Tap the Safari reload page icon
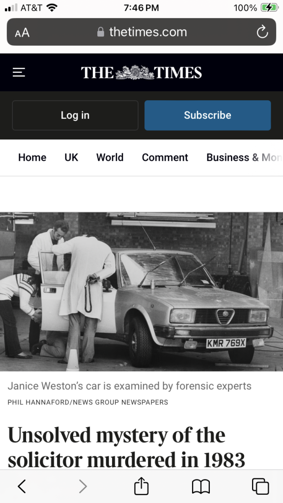 coord(262,32)
